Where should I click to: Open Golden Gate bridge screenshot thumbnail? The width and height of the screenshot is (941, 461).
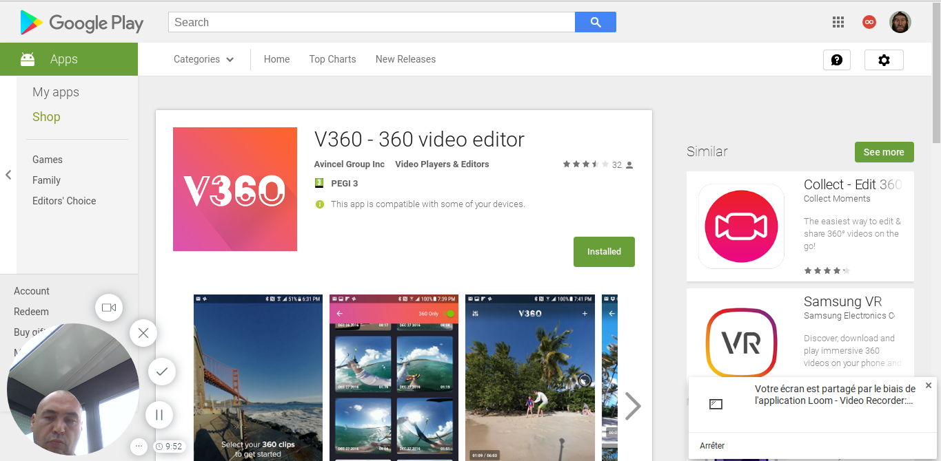(258, 378)
